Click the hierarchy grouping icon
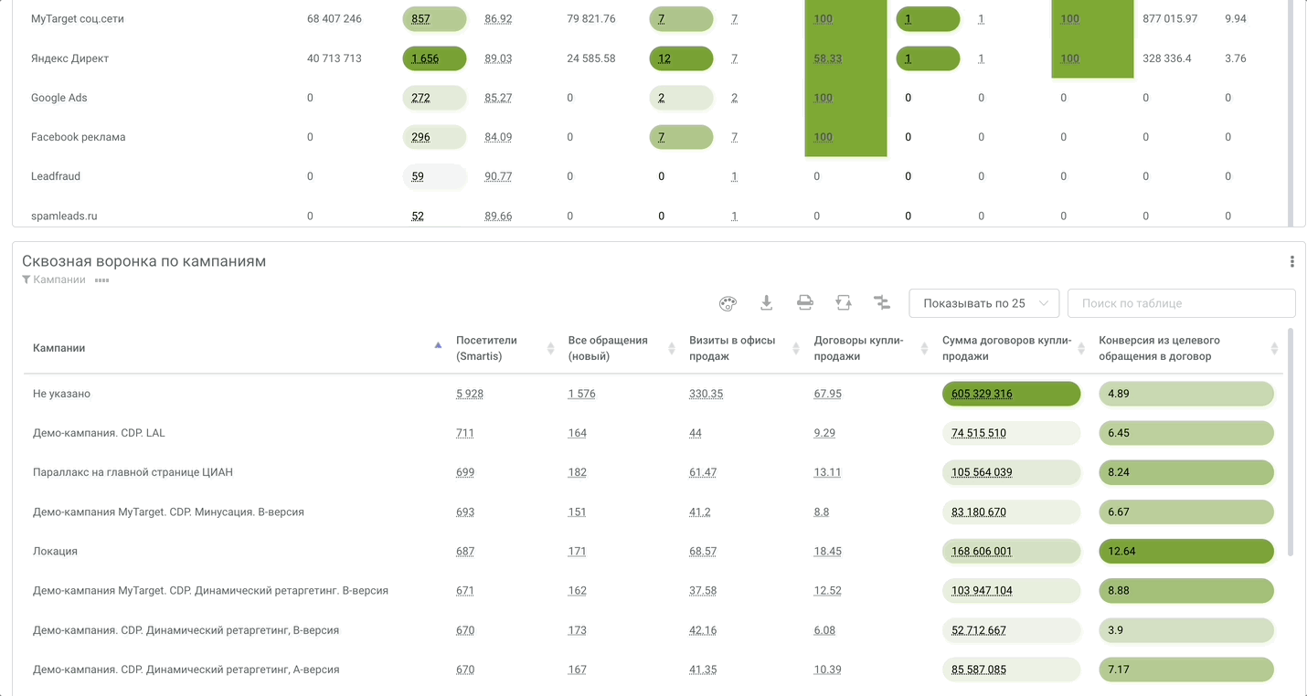 click(x=881, y=302)
